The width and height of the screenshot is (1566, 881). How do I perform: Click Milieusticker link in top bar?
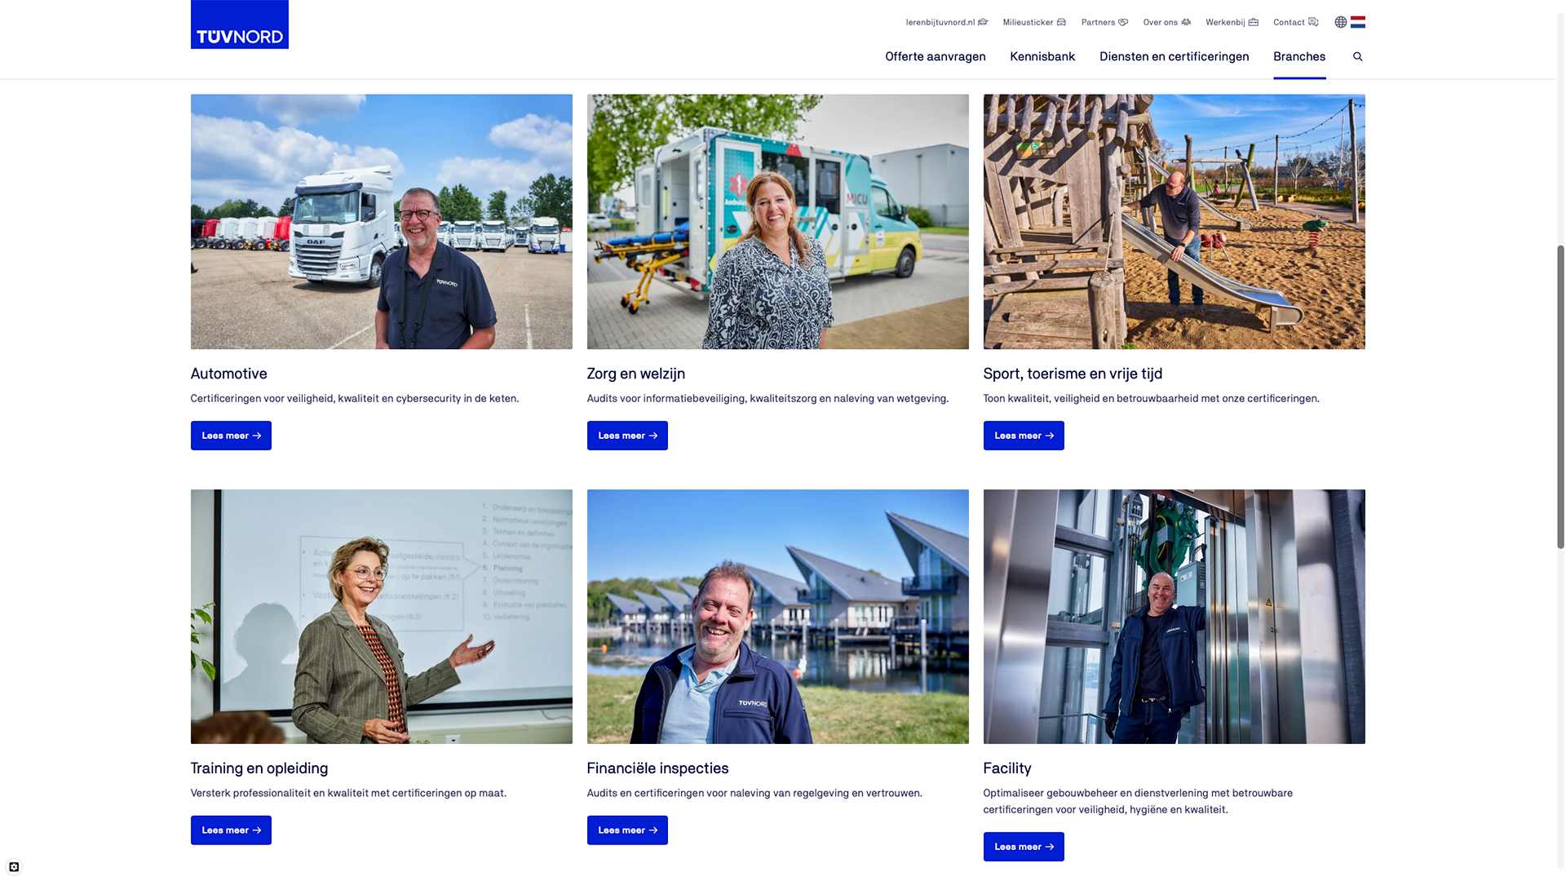(x=1034, y=22)
